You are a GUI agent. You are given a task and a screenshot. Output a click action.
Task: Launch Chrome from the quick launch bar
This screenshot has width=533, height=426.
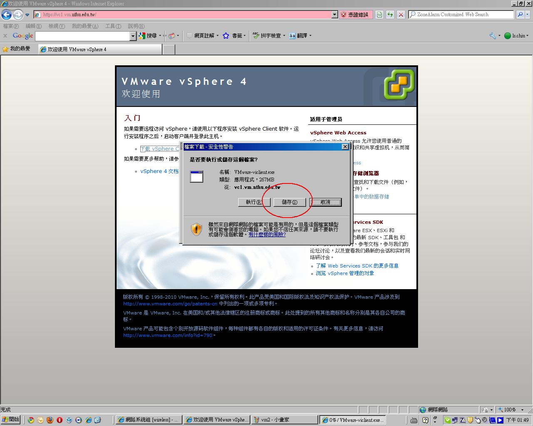click(x=31, y=420)
